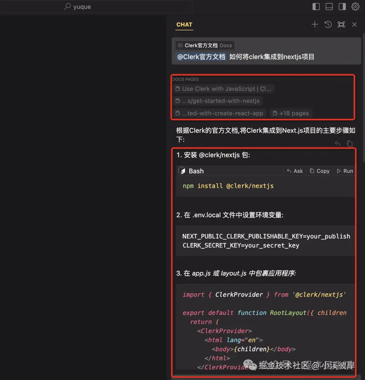The image size is (365, 380).
Task: Click Ask on the Bash code block
Action: coord(295,171)
